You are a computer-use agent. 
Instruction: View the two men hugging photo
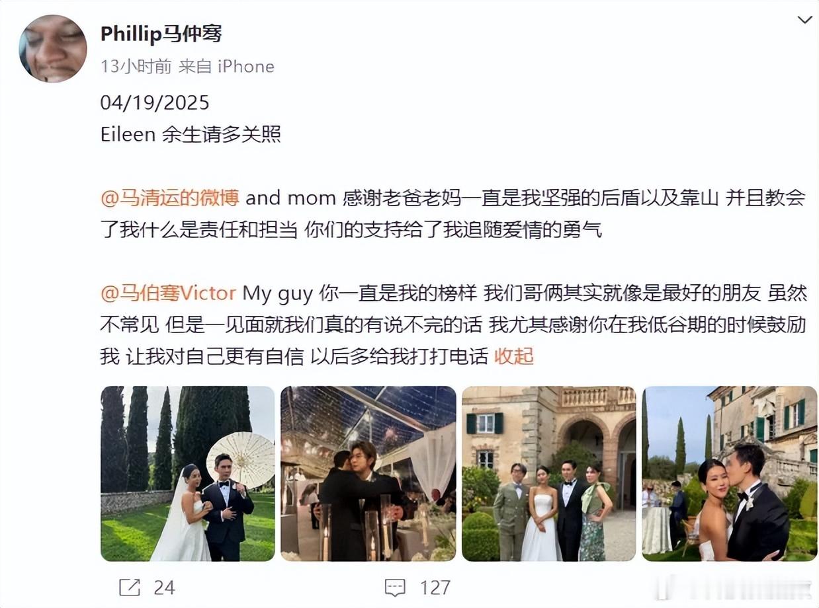(x=368, y=474)
